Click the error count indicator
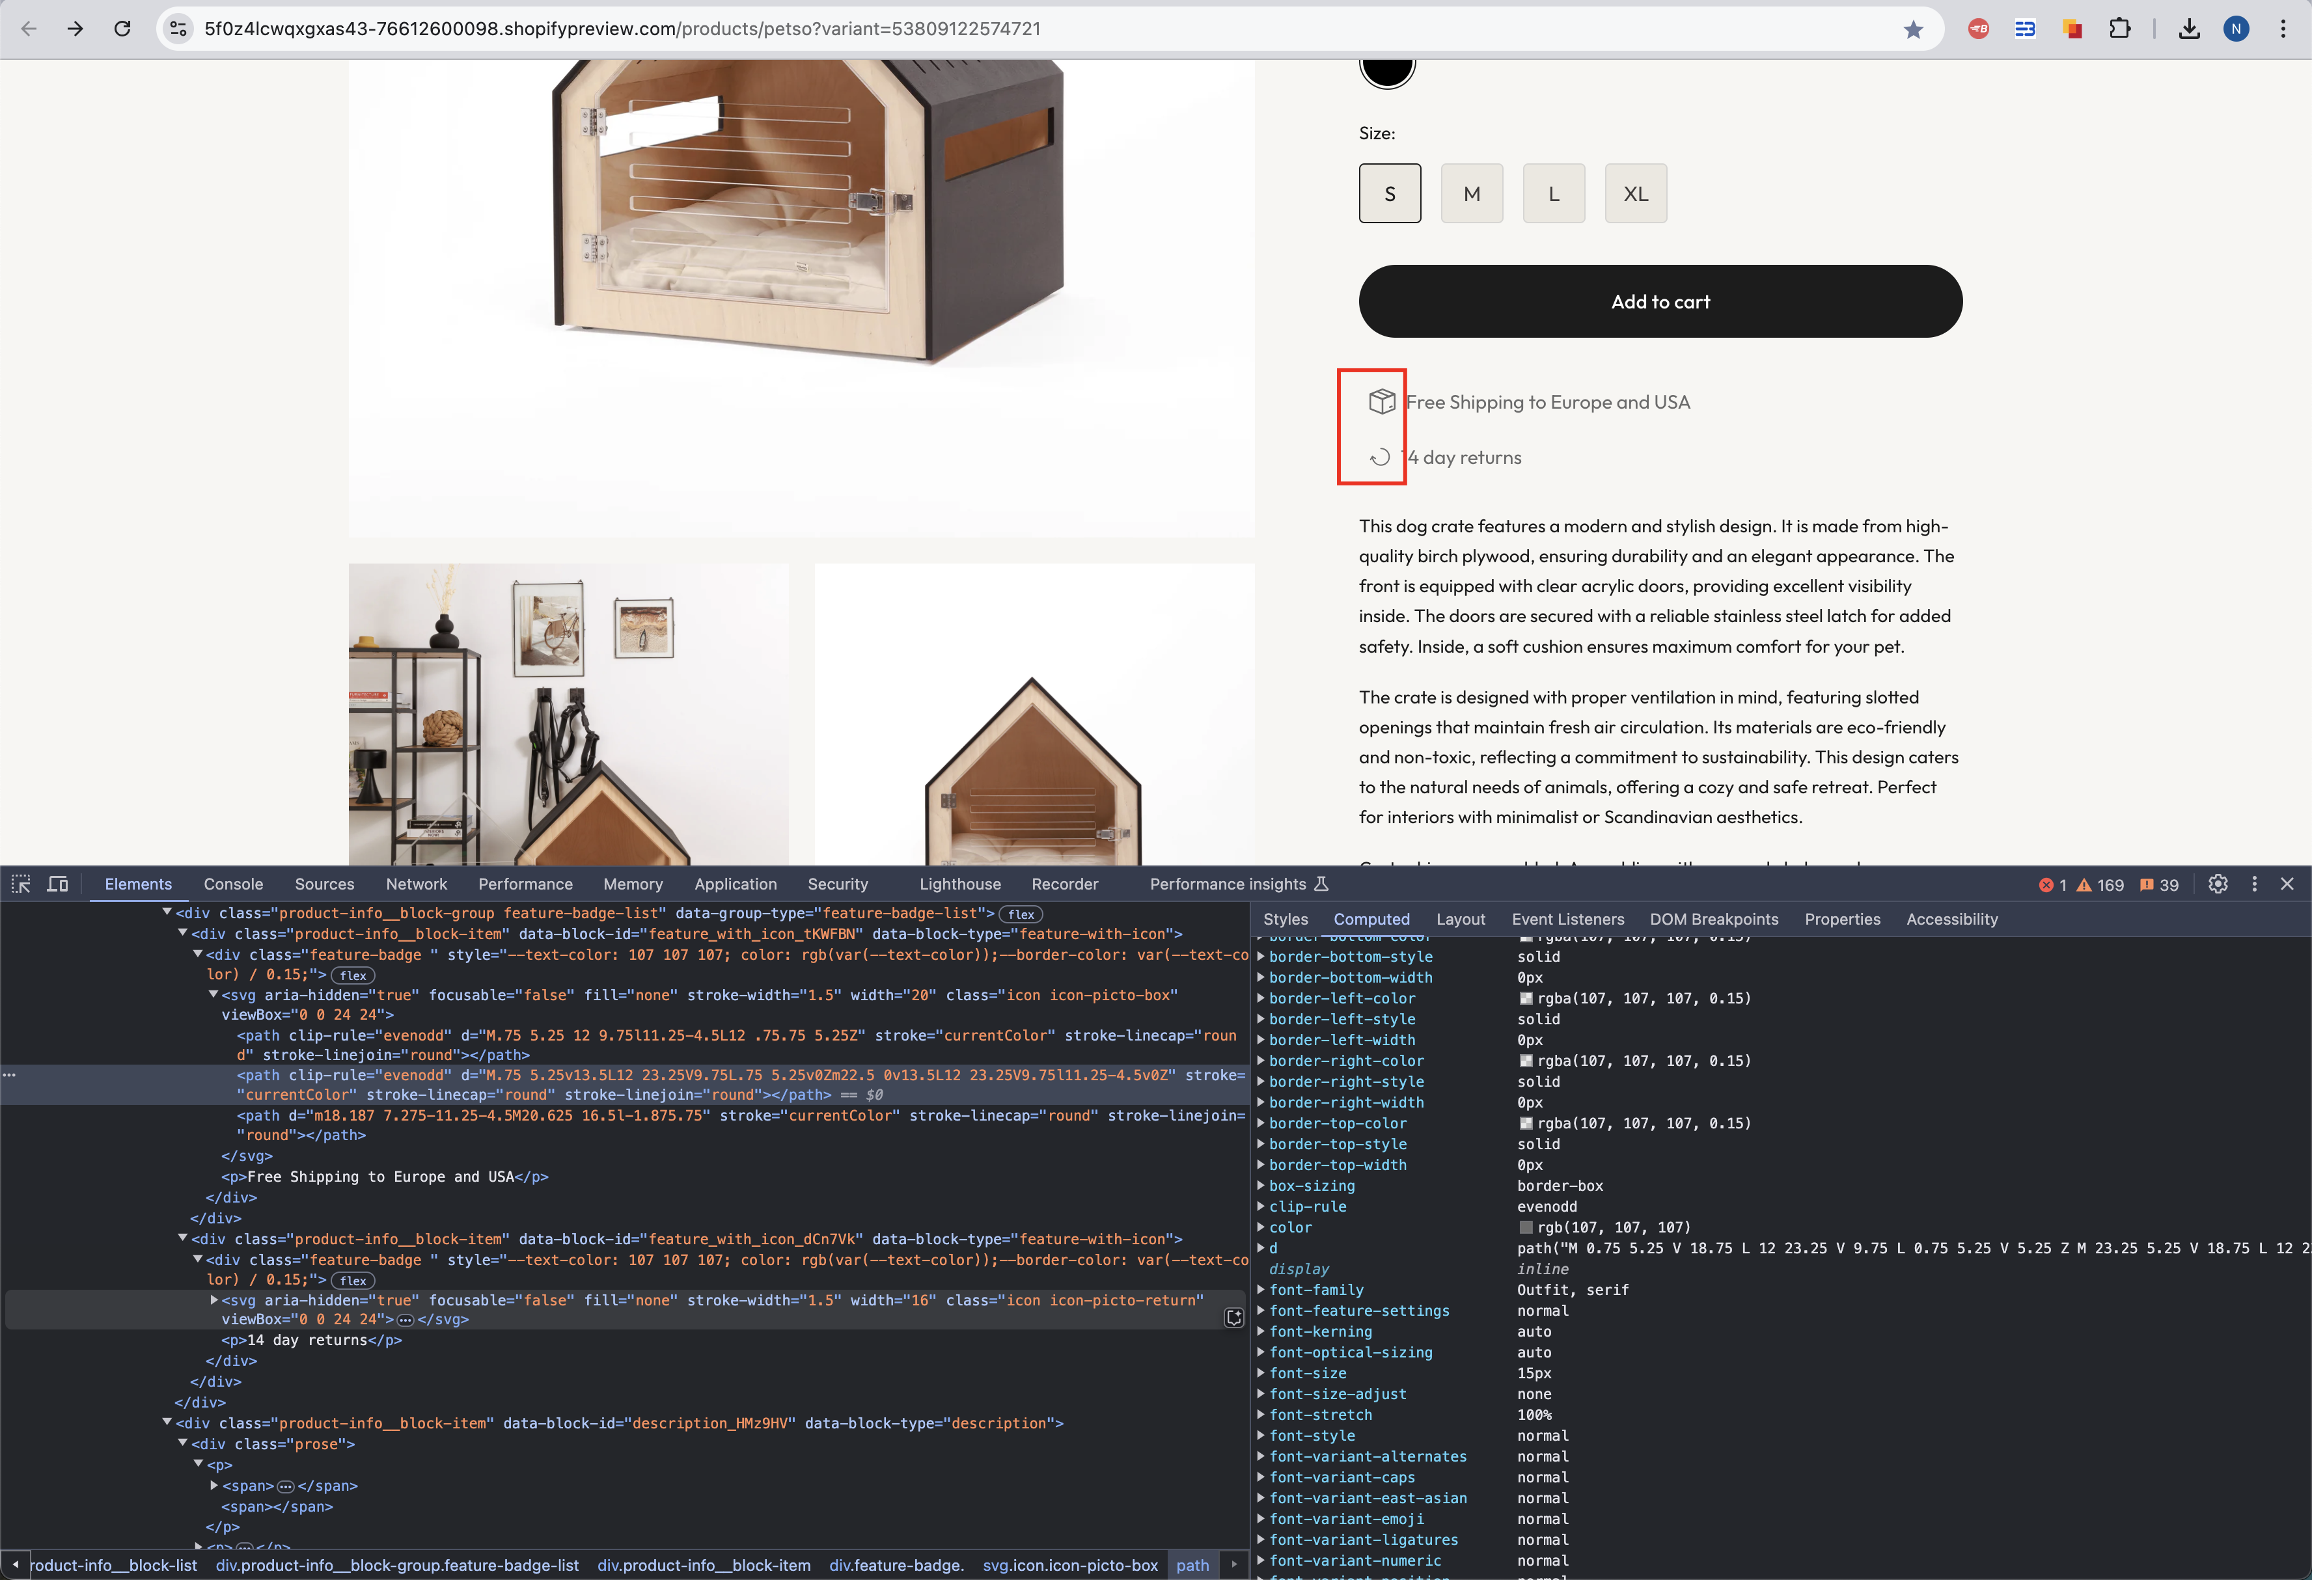The height and width of the screenshot is (1580, 2312). [2052, 885]
